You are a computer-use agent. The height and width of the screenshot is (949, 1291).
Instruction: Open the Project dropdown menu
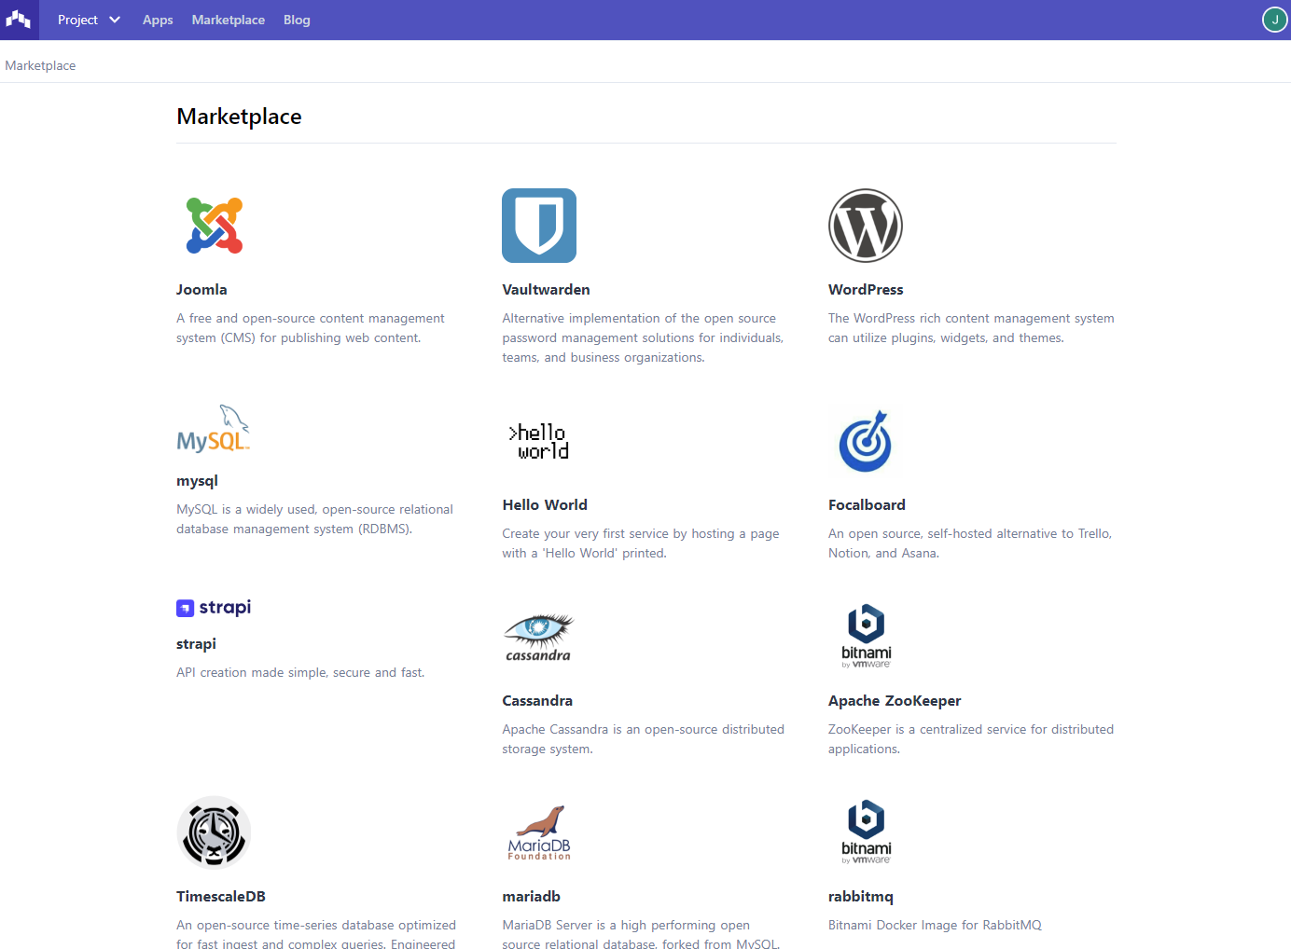click(x=89, y=20)
